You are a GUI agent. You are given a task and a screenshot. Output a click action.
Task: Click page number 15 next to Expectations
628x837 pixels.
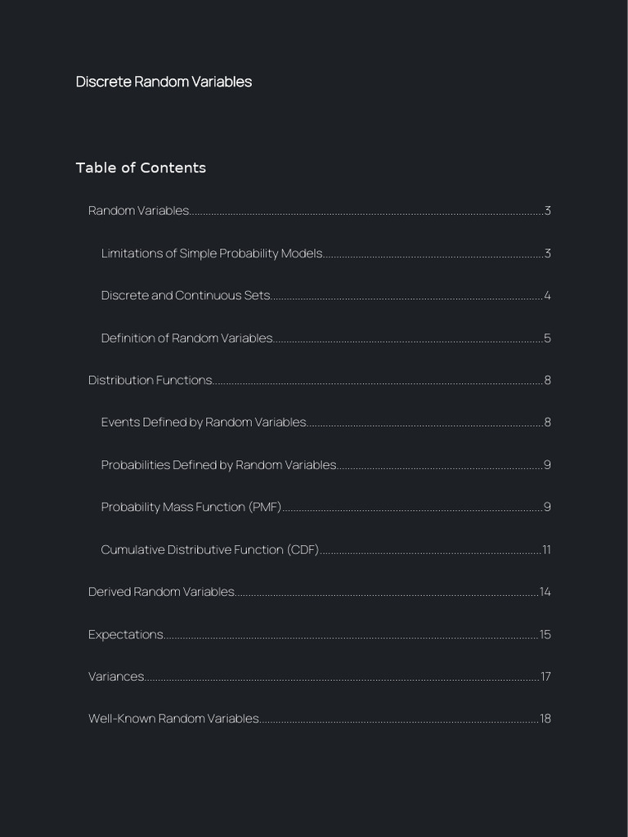click(545, 634)
